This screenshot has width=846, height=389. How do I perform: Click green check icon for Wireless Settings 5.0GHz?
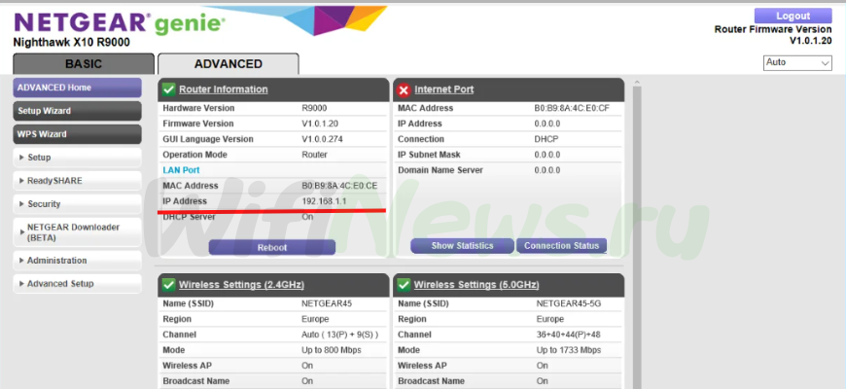tap(404, 285)
